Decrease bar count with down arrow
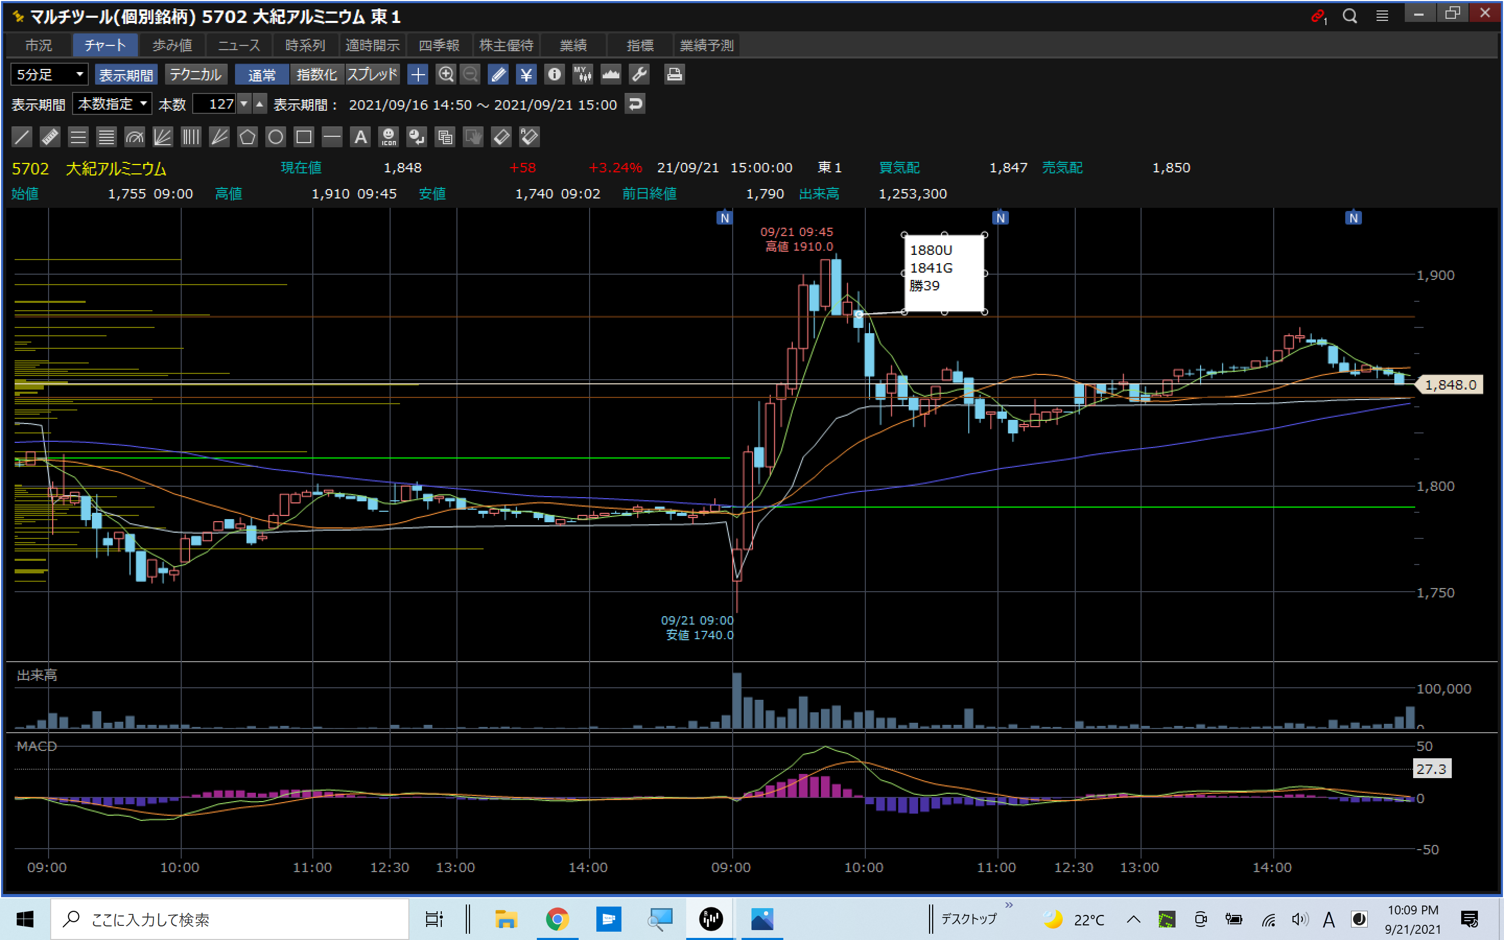 pyautogui.click(x=245, y=104)
